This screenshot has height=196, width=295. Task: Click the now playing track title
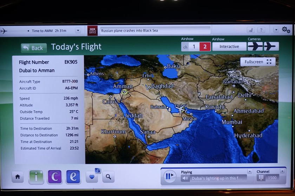click(x=217, y=178)
